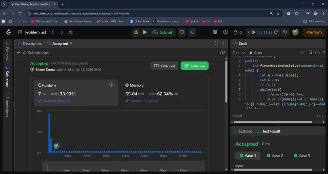The image size is (328, 174).
Task: Open the Problem List panel
Action: point(32,32)
